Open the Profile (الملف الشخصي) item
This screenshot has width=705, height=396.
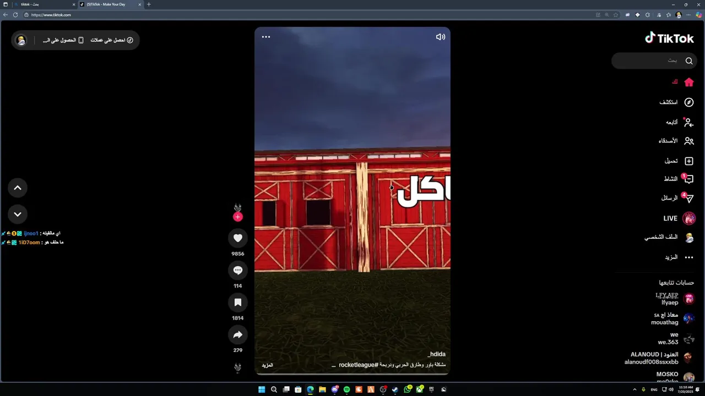(x=669, y=237)
